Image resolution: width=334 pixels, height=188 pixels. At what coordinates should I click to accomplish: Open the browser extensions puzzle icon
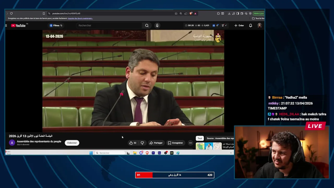point(218,13)
